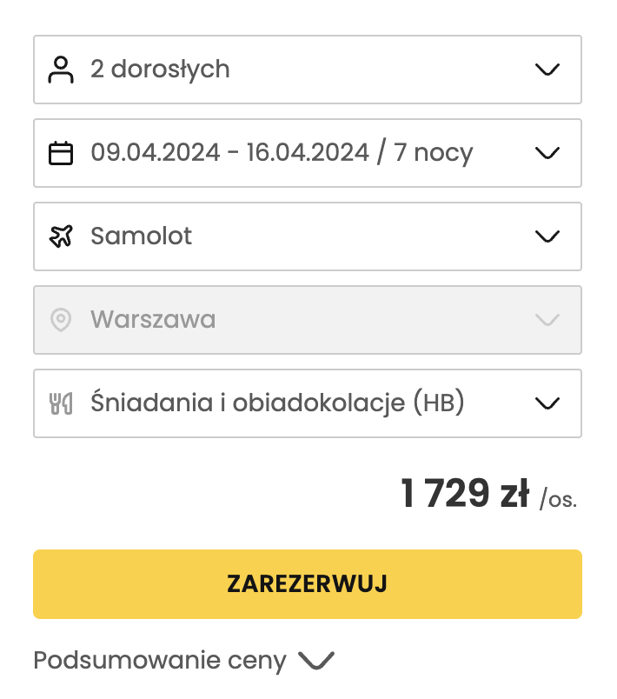Click the '/os.' price unit label
This screenshot has height=699, width=617.
point(559,499)
